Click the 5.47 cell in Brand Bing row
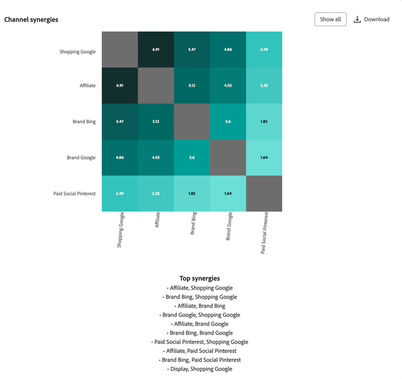This screenshot has height=379, width=402. click(x=120, y=122)
